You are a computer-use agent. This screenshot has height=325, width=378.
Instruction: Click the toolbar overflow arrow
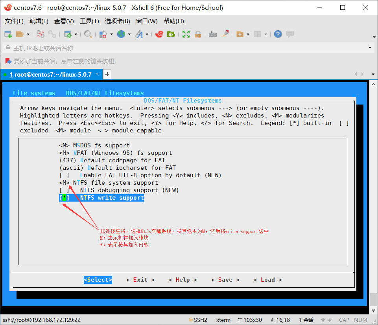tap(374, 37)
